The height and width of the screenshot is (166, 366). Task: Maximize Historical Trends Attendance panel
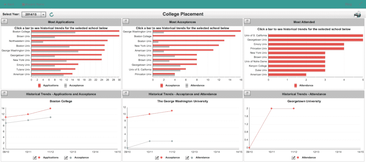coord(247,94)
